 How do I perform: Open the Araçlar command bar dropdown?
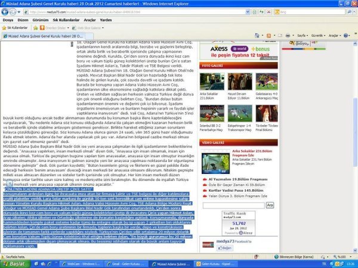(335, 36)
